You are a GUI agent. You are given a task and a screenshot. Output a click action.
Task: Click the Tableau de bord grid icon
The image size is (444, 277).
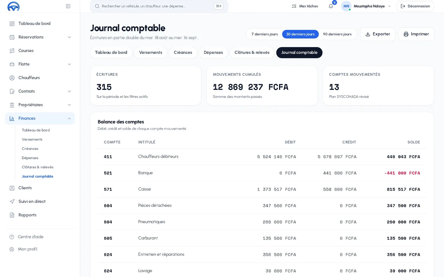tap(12, 24)
